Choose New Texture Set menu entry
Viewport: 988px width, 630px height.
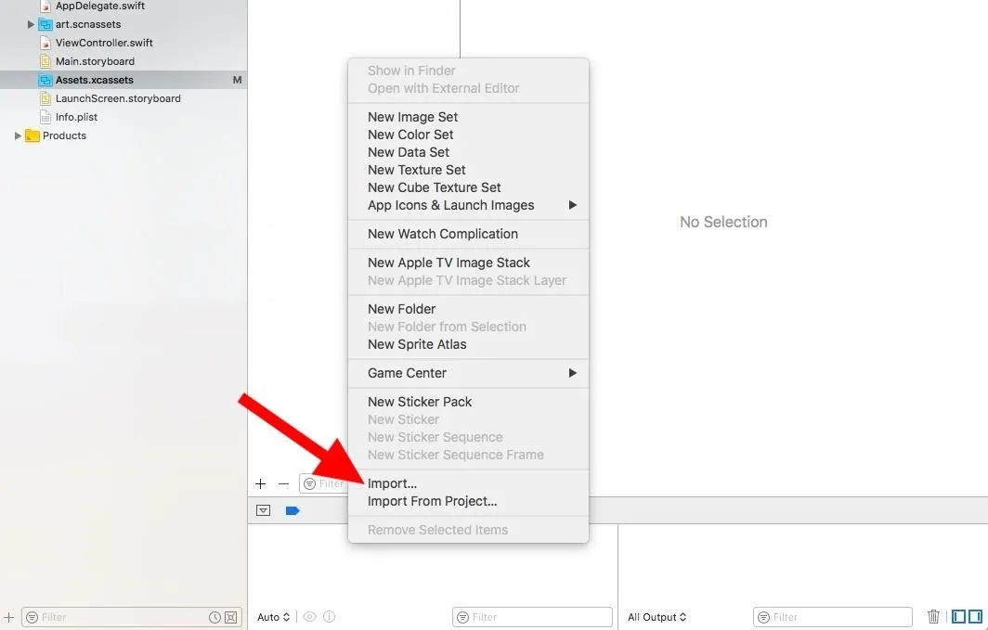pos(468,170)
